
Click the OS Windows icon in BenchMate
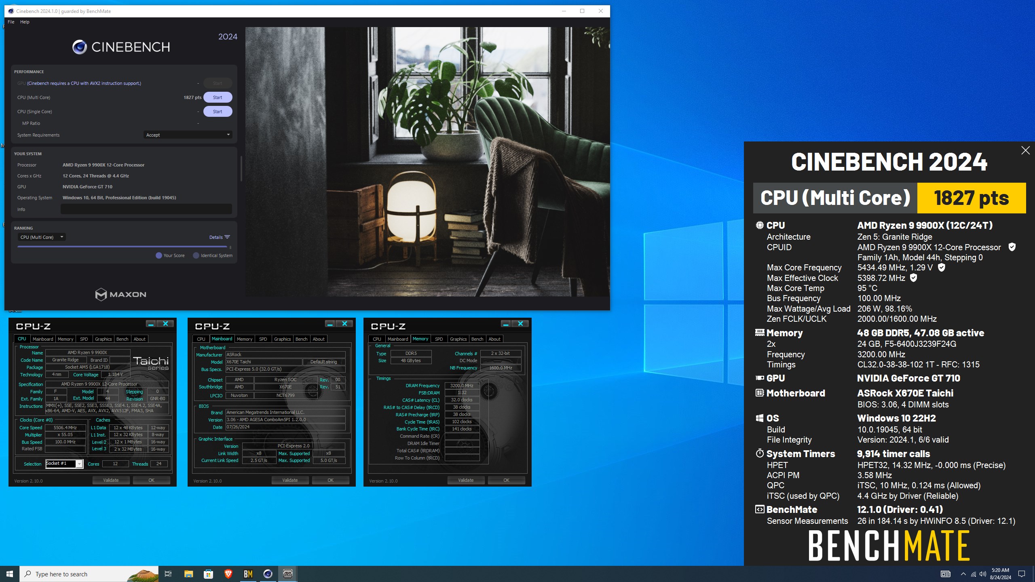click(760, 418)
